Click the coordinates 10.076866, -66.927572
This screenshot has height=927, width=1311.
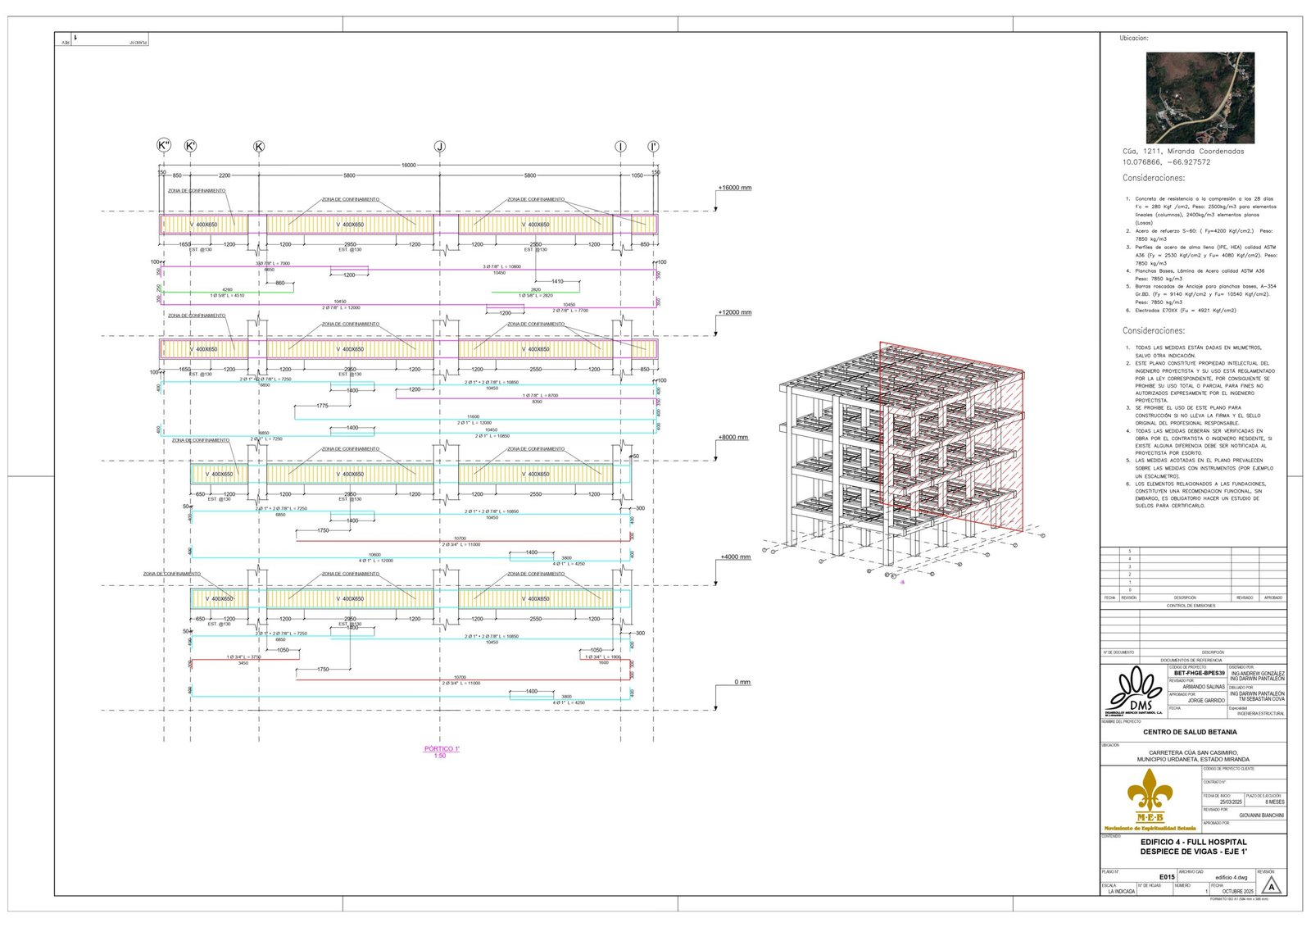[x=1166, y=162]
